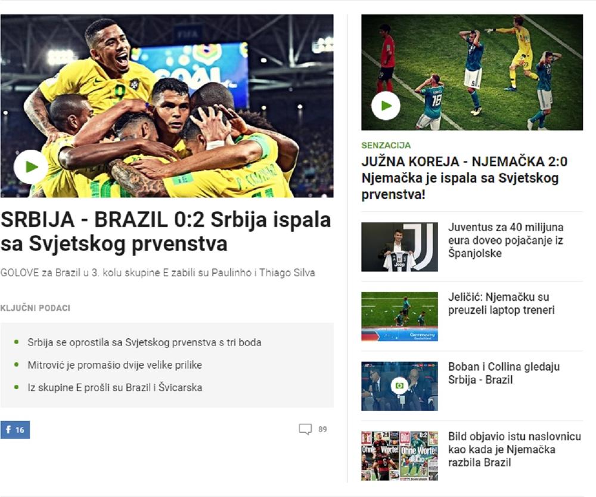Click the comment count 89
This screenshot has height=497, width=596.
coord(322,429)
